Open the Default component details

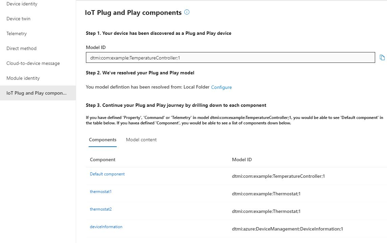coord(107,174)
